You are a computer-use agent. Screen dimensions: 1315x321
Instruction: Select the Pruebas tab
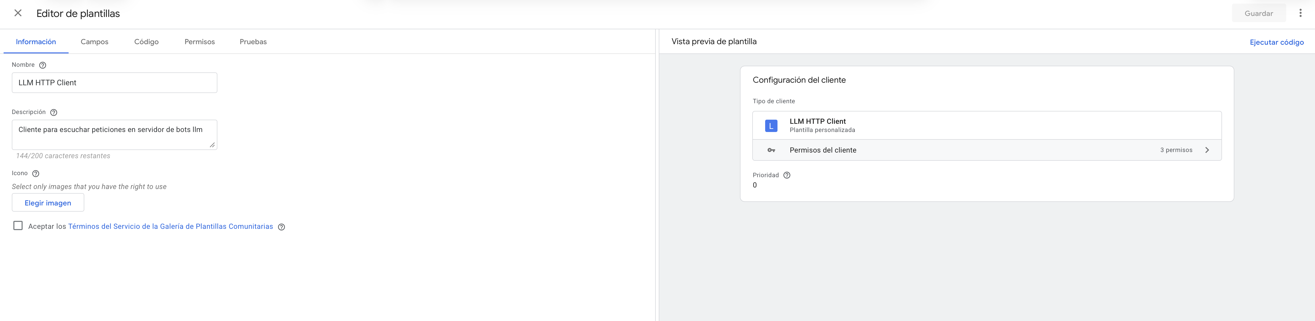point(253,42)
